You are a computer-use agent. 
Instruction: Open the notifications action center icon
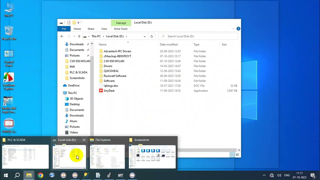(x=312, y=175)
